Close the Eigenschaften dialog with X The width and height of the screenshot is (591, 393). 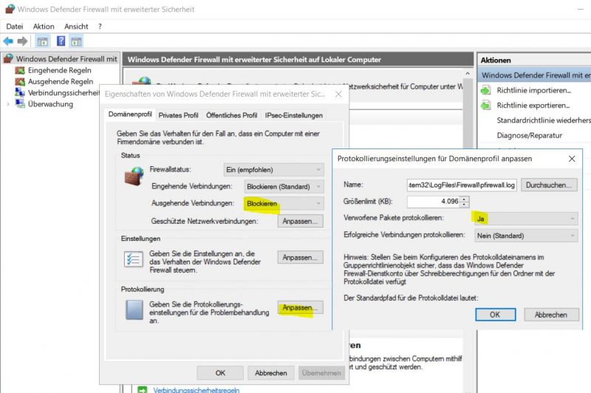pos(338,95)
